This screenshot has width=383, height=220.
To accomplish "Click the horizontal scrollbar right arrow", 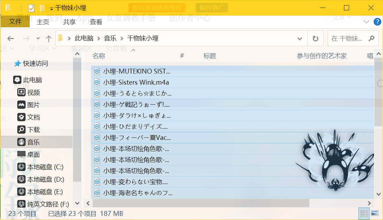I will click(370, 203).
